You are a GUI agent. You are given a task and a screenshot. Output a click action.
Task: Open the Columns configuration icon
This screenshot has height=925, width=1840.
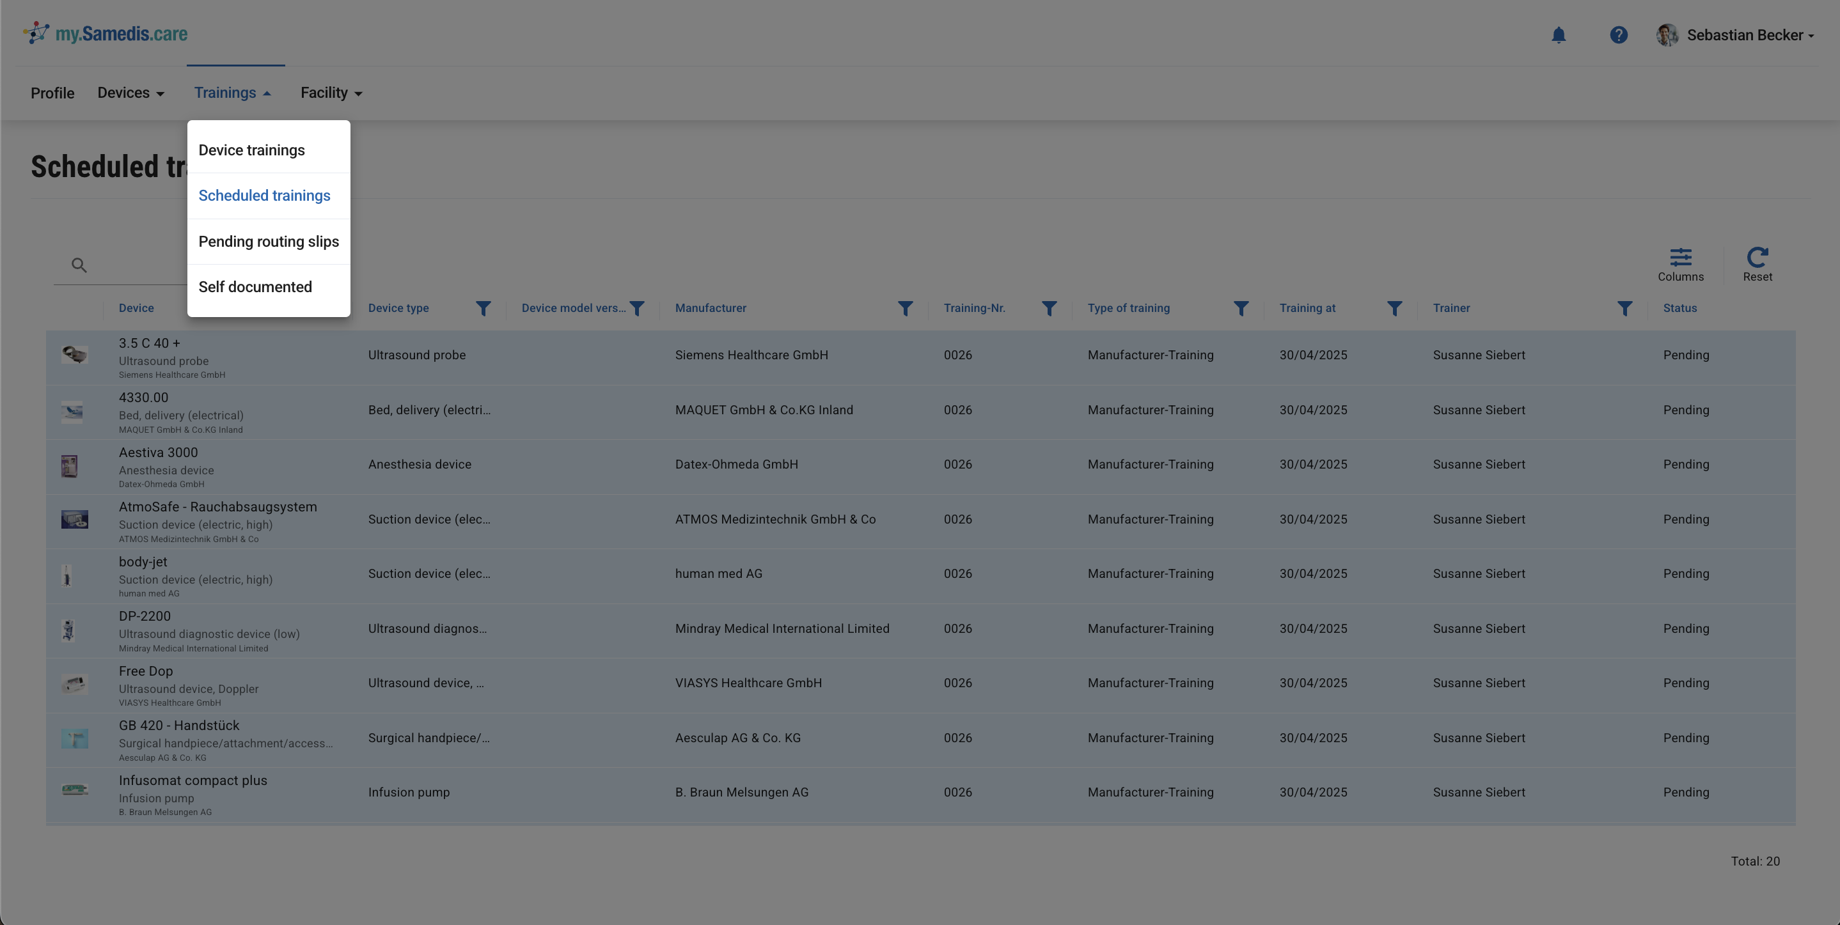pos(1681,257)
